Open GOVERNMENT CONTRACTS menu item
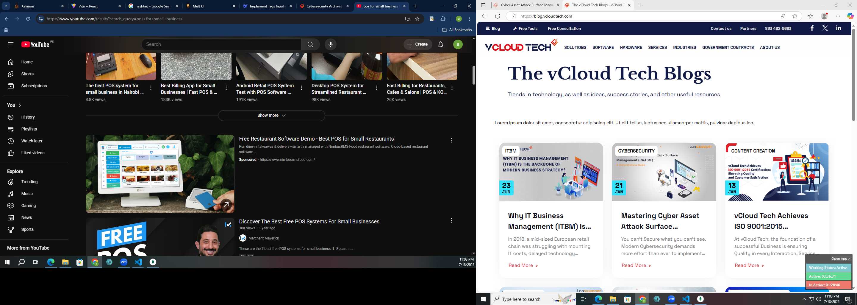This screenshot has height=305, width=857. (728, 47)
